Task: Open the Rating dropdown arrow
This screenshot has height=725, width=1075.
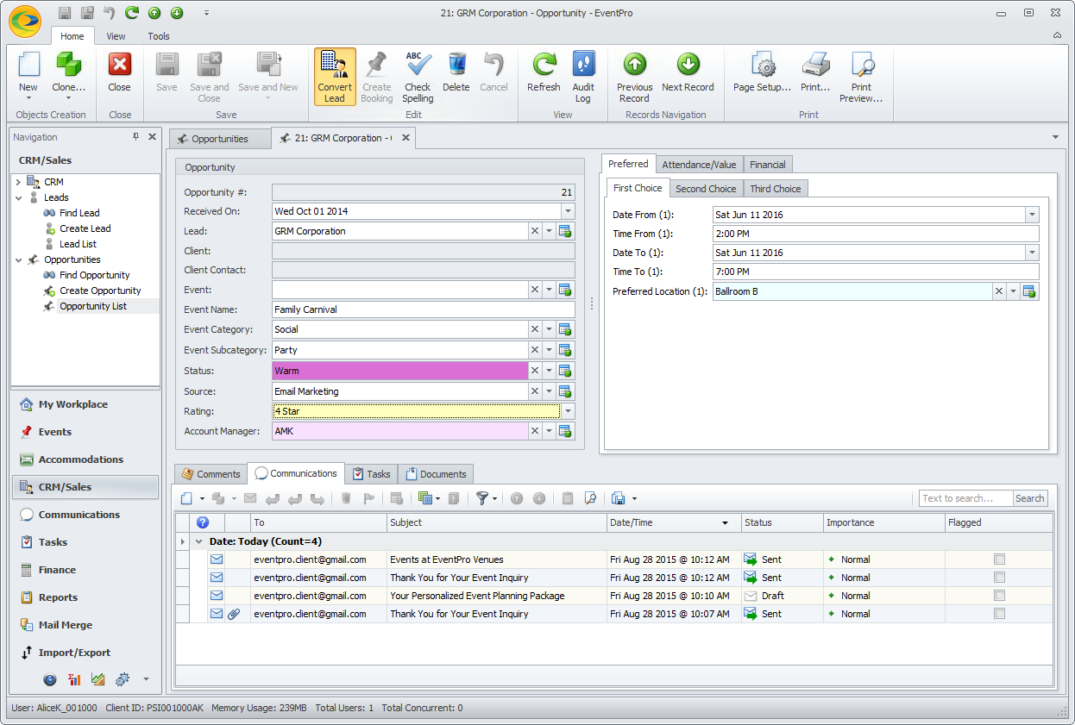Action: 568,411
